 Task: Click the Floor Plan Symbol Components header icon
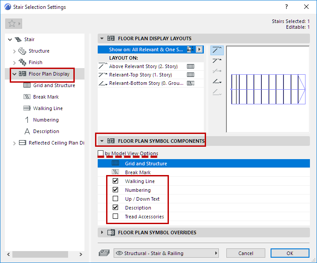coord(111,141)
